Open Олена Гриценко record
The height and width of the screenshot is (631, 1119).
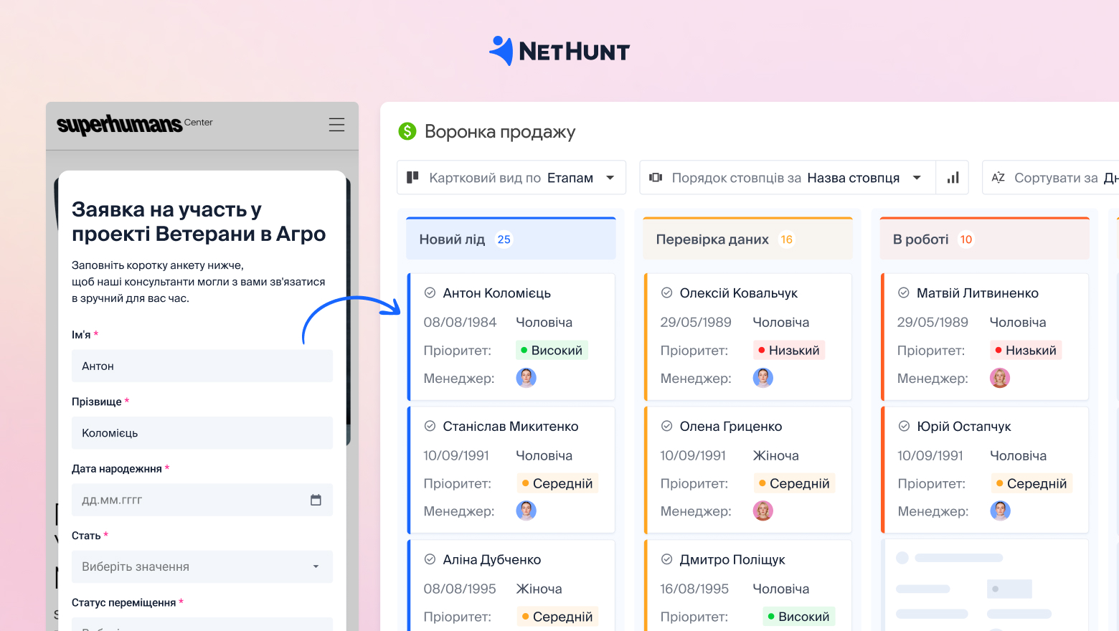point(731,427)
